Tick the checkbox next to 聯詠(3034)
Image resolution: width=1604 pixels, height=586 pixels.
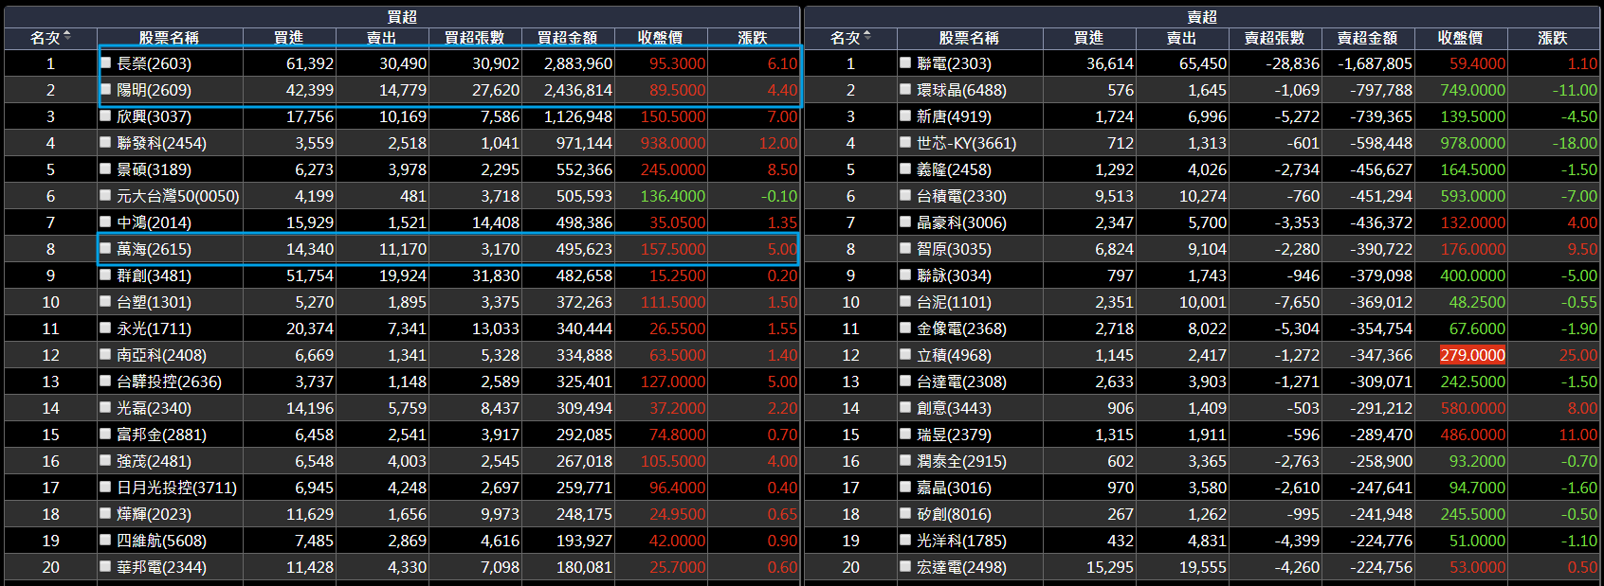pos(905,275)
